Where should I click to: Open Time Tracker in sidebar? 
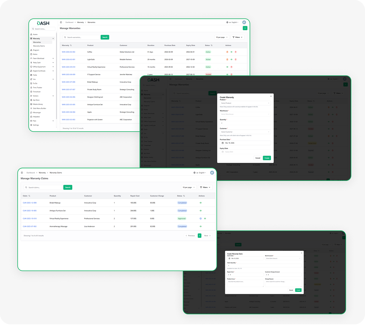(x=37, y=88)
